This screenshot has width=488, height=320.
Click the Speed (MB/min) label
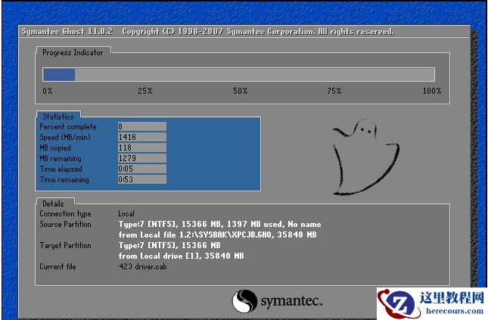click(65, 137)
